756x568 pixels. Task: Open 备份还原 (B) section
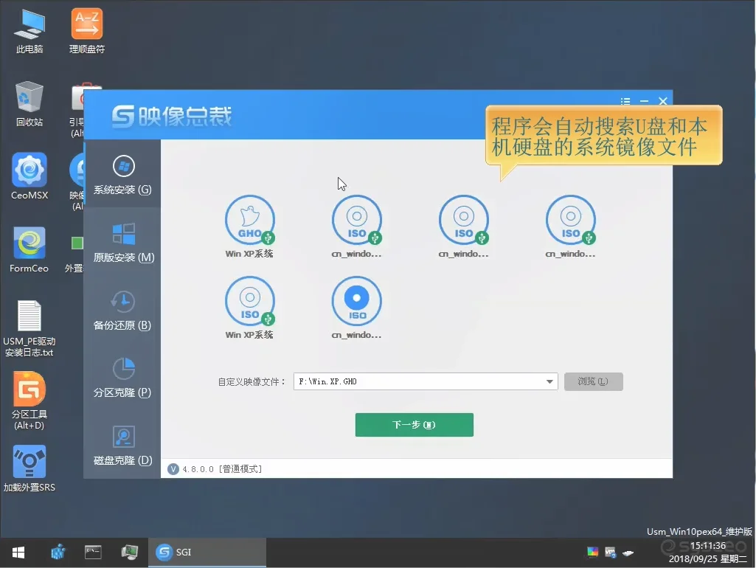(122, 310)
